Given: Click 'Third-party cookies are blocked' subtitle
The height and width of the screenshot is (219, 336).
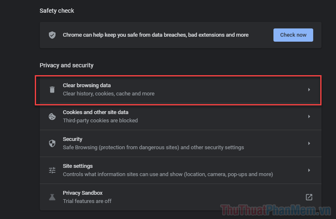Looking at the screenshot, I should tap(100, 121).
